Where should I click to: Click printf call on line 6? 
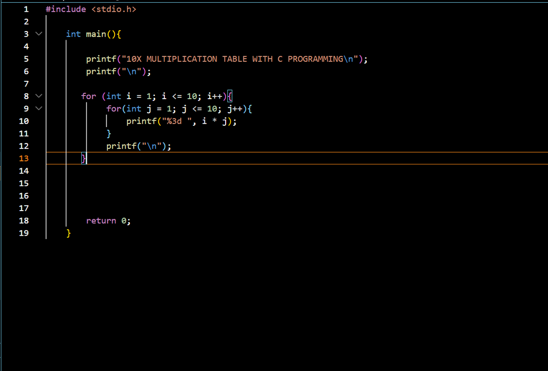tap(119, 71)
